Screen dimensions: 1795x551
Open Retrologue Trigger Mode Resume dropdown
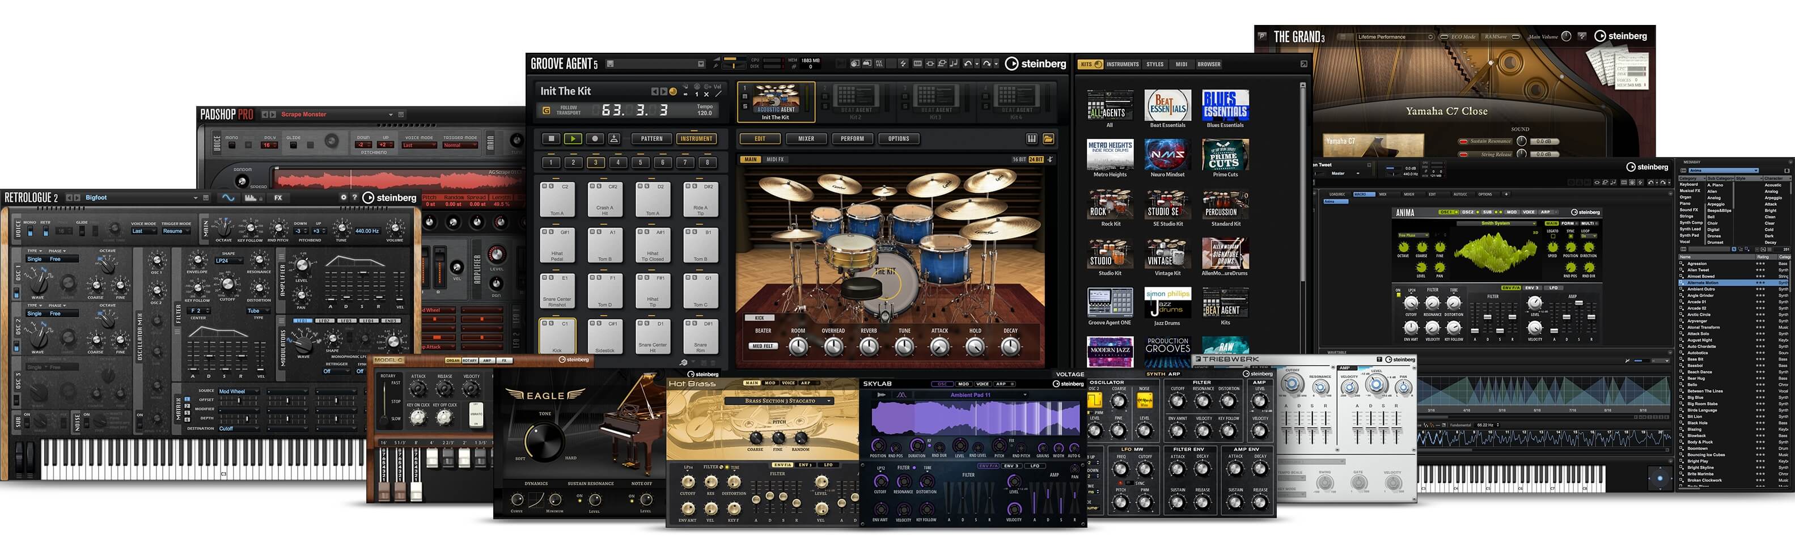pyautogui.click(x=176, y=231)
